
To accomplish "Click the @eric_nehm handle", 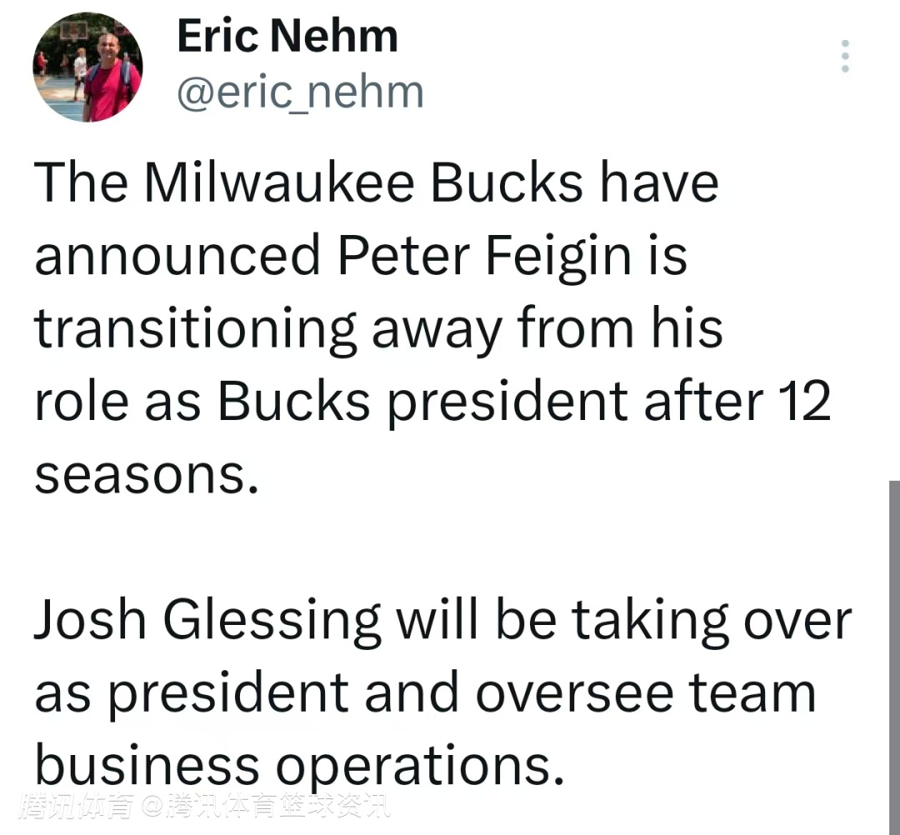I will (x=300, y=92).
